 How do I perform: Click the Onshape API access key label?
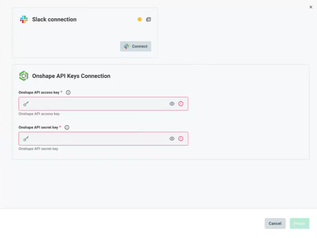pos(39,92)
